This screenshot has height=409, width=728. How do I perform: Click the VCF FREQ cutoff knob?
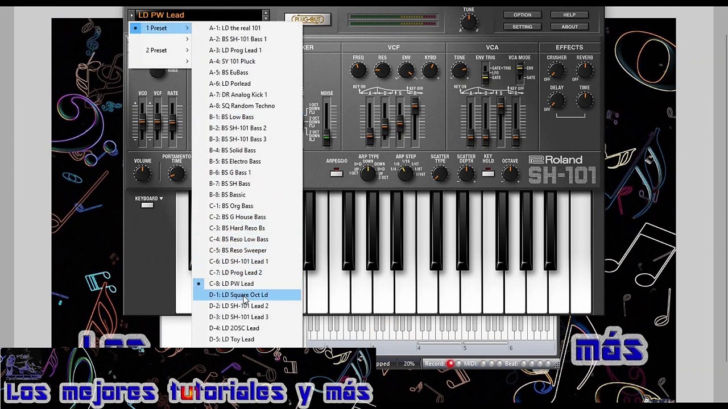[358, 70]
